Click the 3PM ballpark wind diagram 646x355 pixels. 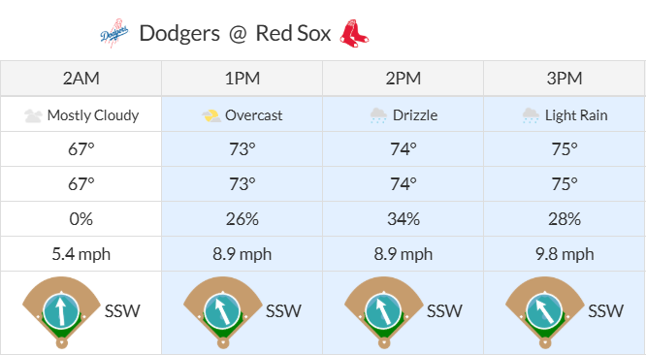coord(545,312)
